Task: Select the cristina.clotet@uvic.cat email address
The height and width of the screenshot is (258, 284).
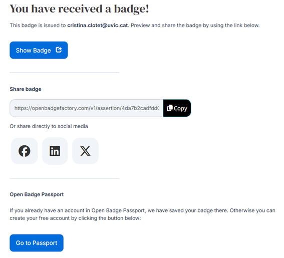Action: [98, 25]
